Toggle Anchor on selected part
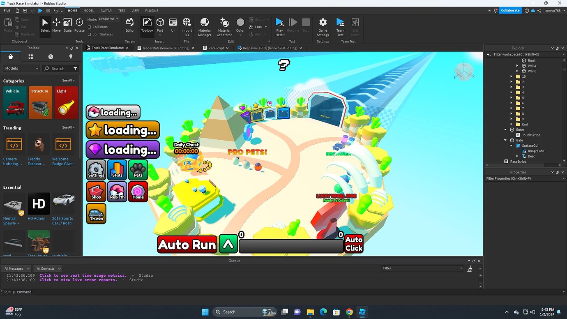The image size is (567, 319). (258, 34)
